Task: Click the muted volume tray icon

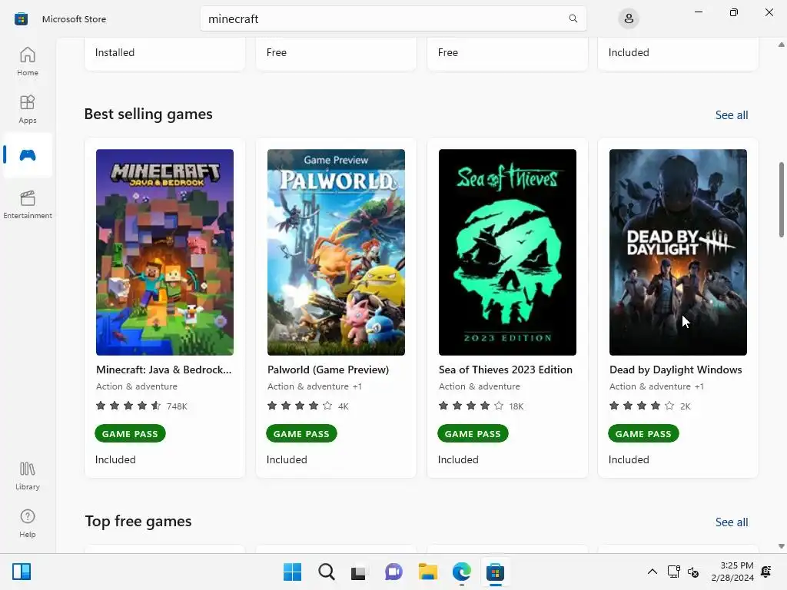Action: click(693, 572)
